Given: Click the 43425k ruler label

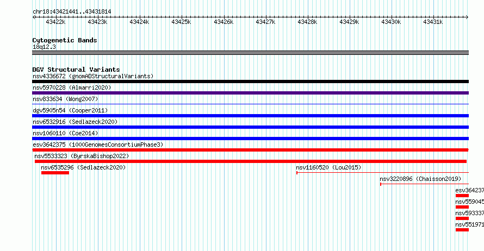Looking at the screenshot, I should (x=181, y=22).
